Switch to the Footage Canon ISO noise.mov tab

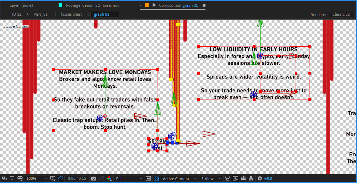(93, 5)
